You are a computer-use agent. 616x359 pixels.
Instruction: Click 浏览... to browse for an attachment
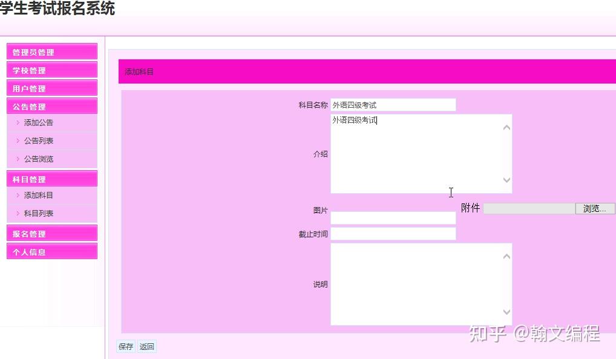point(594,208)
